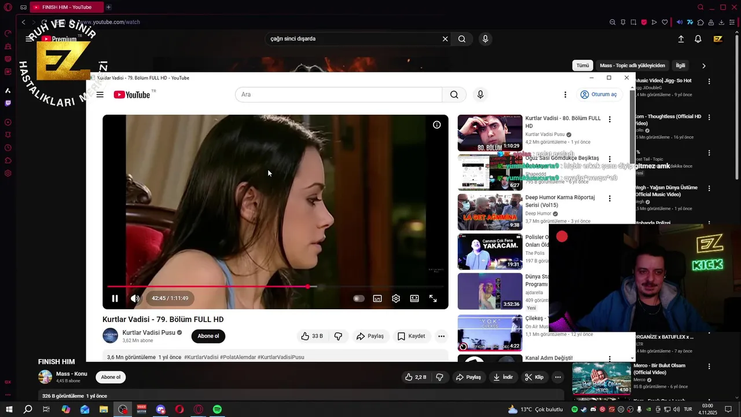Open options for 80. Bölüm suggestion
Image resolution: width=741 pixels, height=417 pixels.
(610, 119)
